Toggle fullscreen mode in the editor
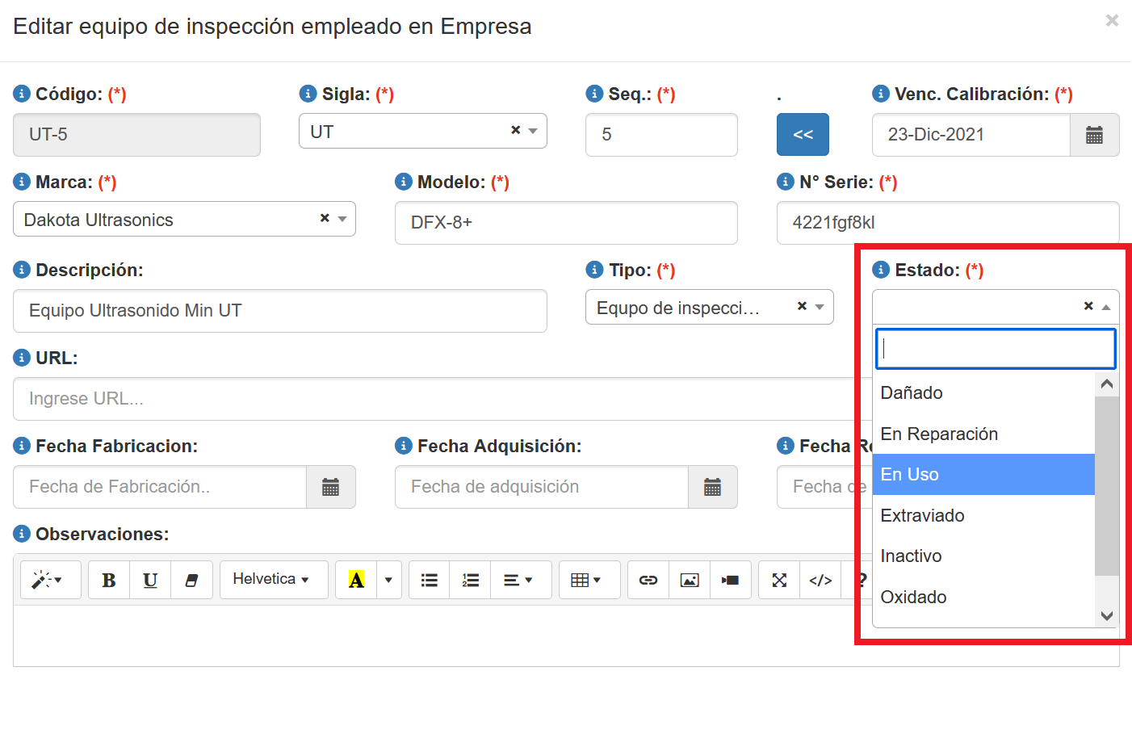1132x755 pixels. tap(779, 580)
